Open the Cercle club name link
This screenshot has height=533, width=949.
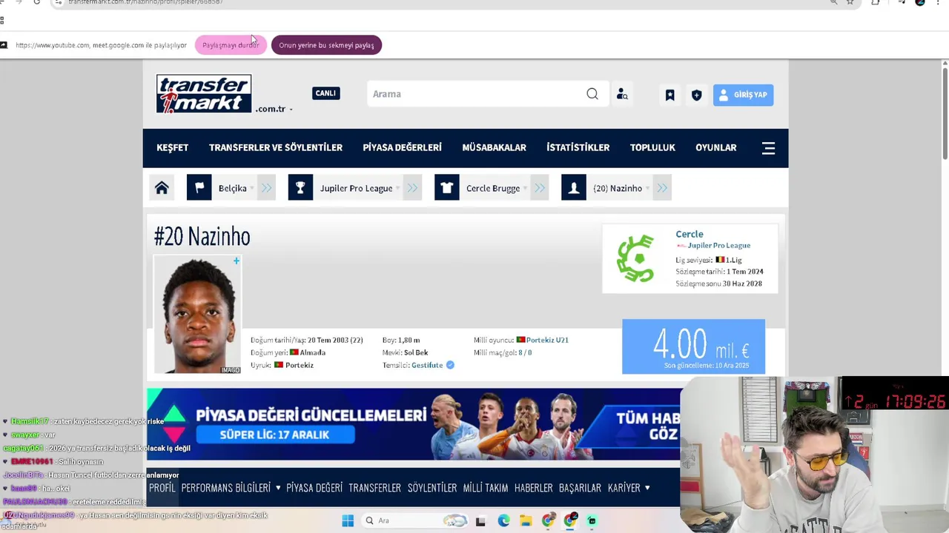(690, 234)
